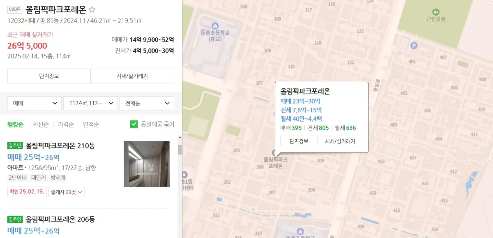Open the 매매 transaction type dropdown
Viewport: 493px width, 238px height.
[x=35, y=103]
